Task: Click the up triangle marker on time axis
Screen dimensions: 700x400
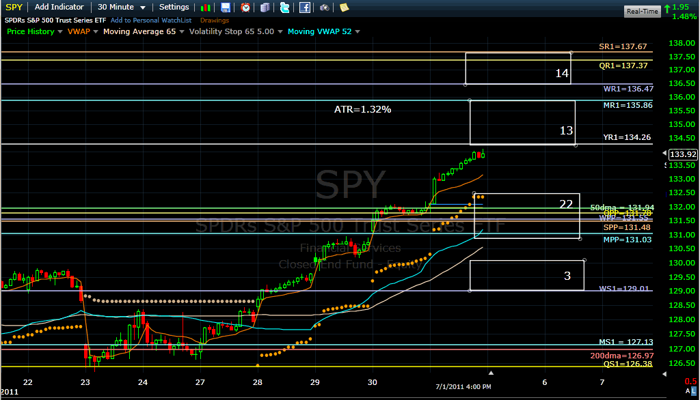Action: (x=491, y=373)
